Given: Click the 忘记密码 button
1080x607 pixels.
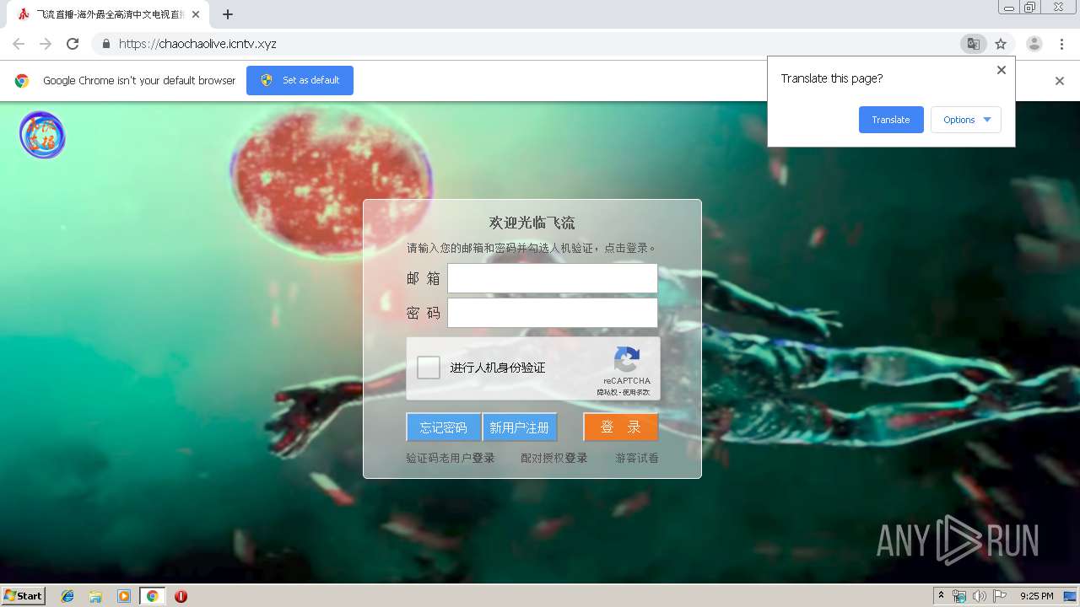Looking at the screenshot, I should coord(444,427).
